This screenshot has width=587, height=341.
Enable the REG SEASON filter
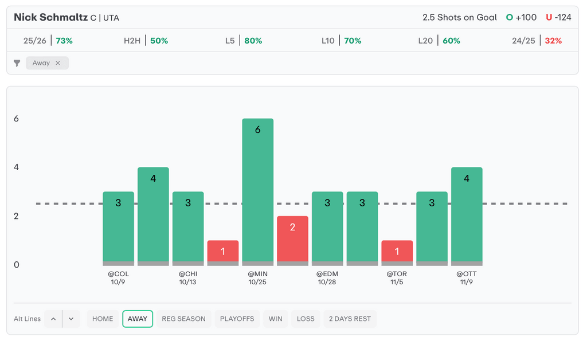pyautogui.click(x=183, y=319)
